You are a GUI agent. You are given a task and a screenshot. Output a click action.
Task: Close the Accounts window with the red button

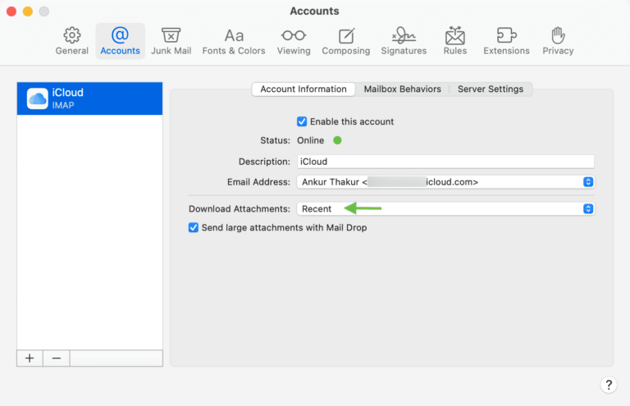(11, 11)
